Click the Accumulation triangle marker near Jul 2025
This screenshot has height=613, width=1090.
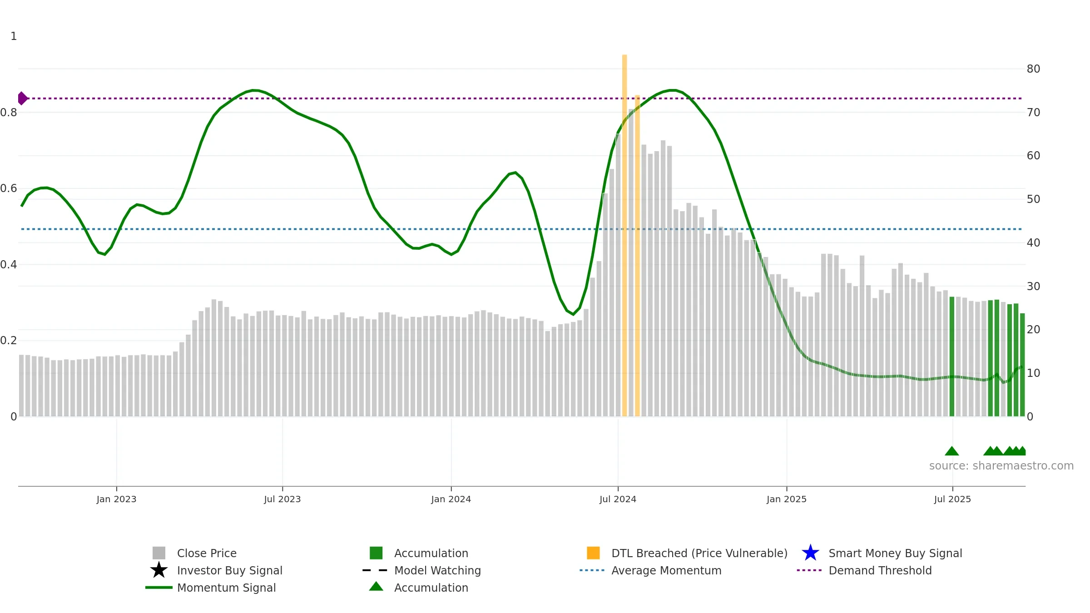tap(952, 451)
